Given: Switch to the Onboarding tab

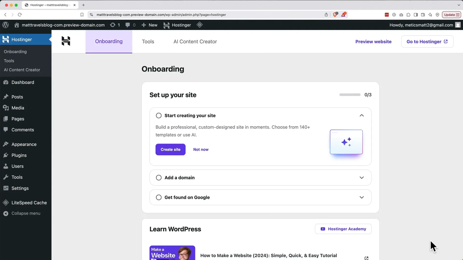Looking at the screenshot, I should click(109, 41).
